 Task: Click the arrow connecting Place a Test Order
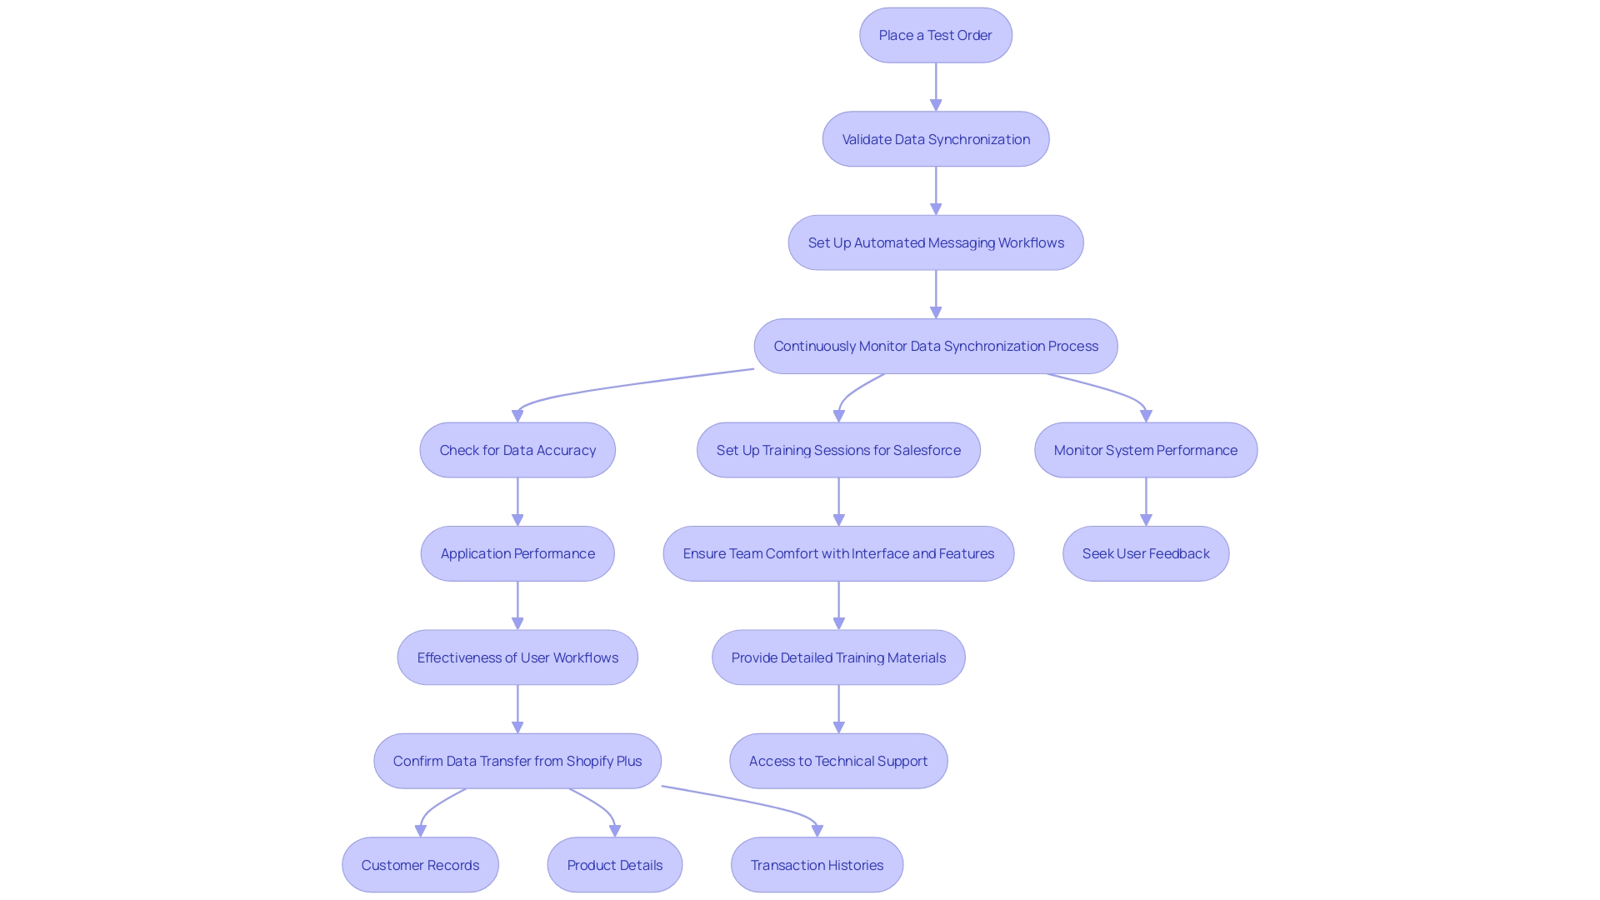pyautogui.click(x=935, y=87)
